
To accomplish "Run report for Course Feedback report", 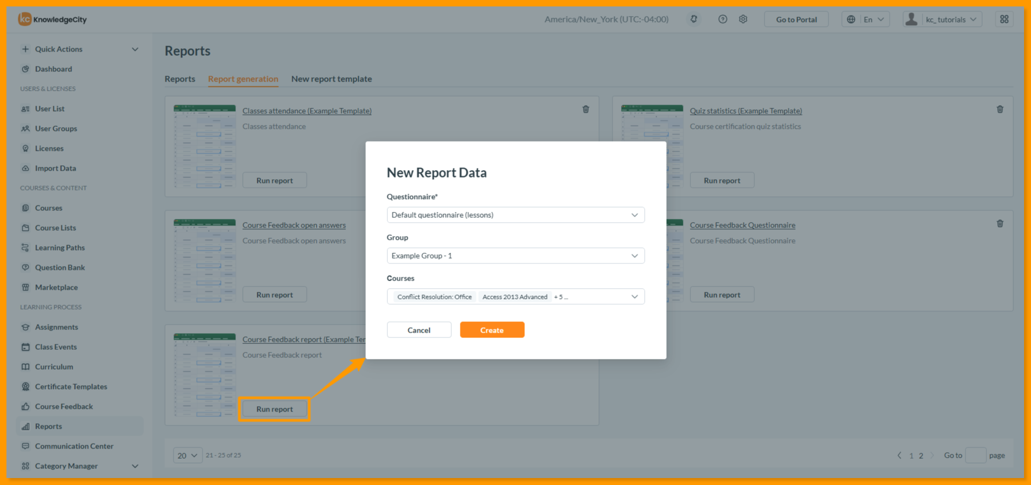I will pos(275,409).
